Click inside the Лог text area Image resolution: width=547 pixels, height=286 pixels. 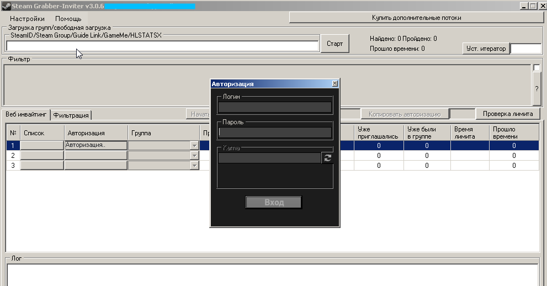tap(272, 275)
